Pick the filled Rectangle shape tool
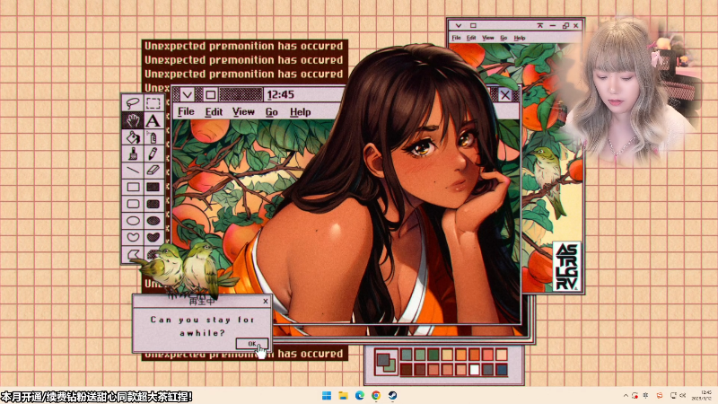This screenshot has height=404, width=718. tap(153, 187)
